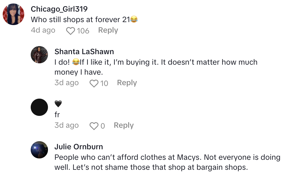Open the black circle avatar profile

(39, 107)
